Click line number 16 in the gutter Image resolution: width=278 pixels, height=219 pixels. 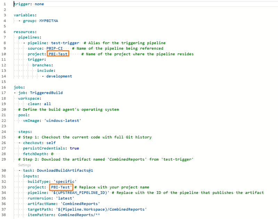click(5, 87)
